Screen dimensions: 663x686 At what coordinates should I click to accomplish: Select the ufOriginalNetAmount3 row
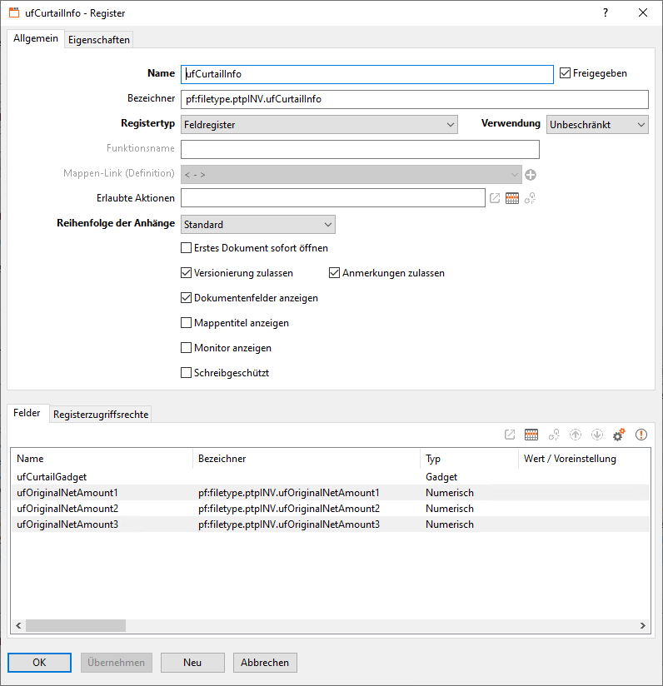(331, 524)
